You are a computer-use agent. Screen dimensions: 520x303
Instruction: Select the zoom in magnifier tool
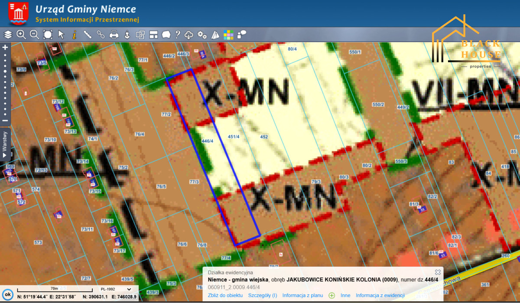[21, 35]
